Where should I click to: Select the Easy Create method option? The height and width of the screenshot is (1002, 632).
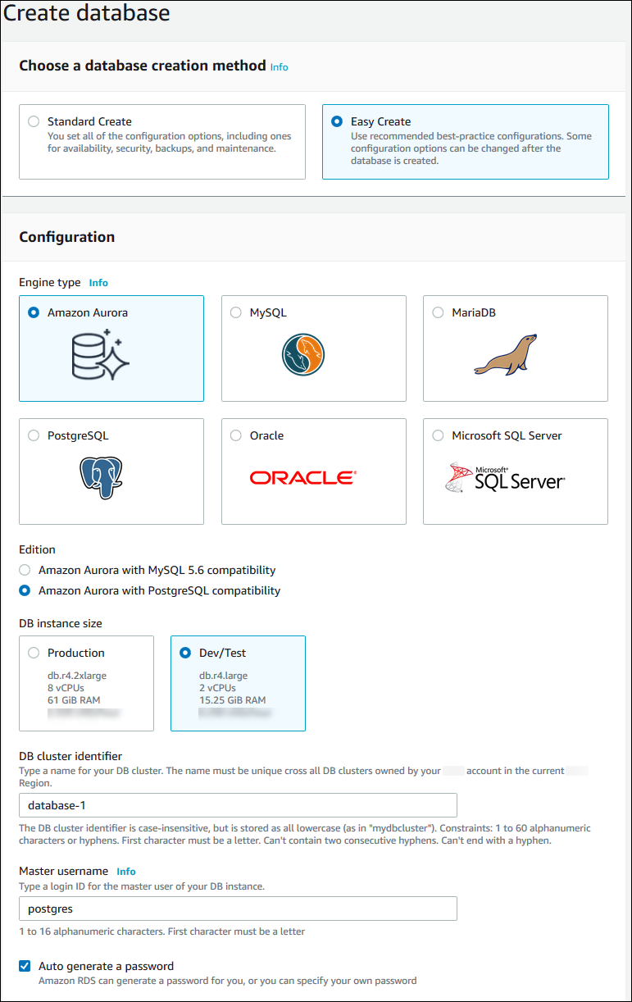tap(337, 121)
